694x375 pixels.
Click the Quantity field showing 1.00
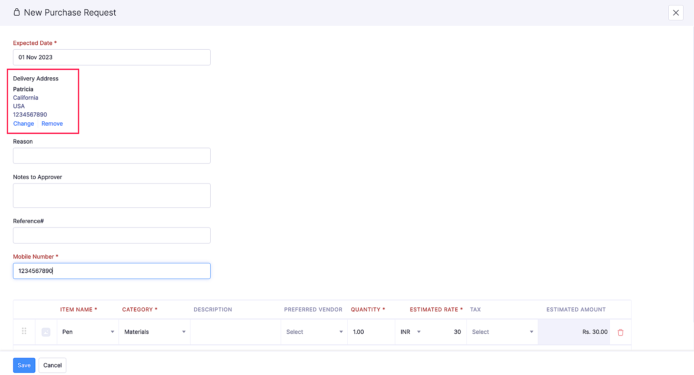[371, 332]
